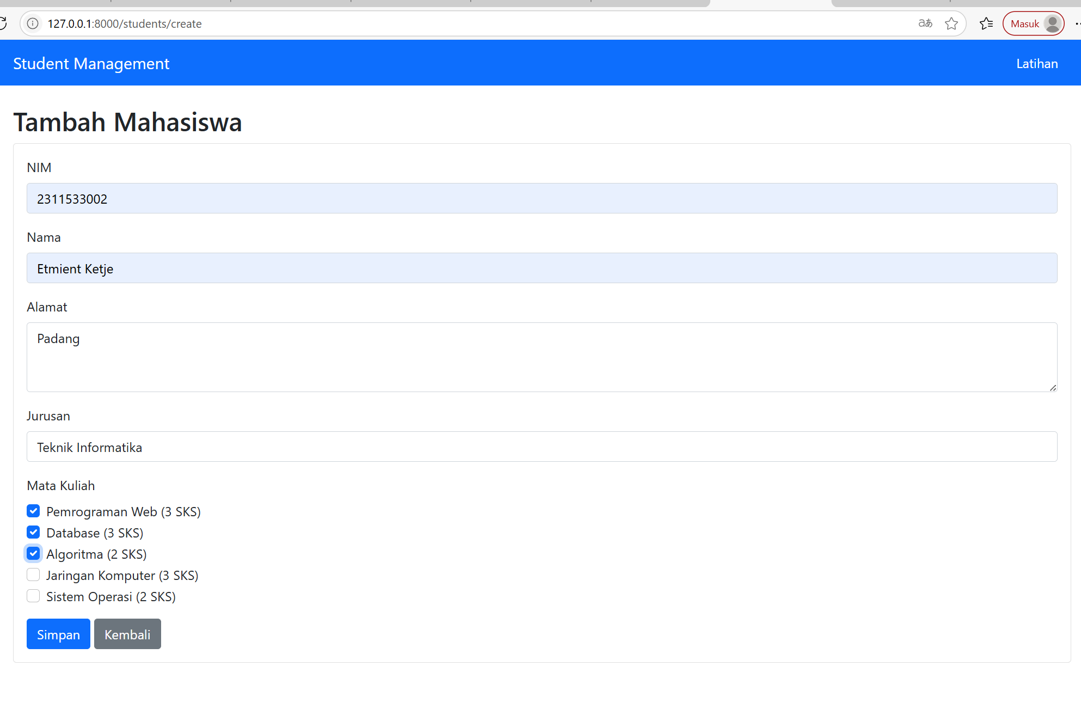Image resolution: width=1081 pixels, height=721 pixels.
Task: Click the site information icon in address bar
Action: 33,23
